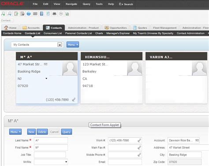Click the First Name input field
Screen dimensions: 209x166
[x=51, y=148]
